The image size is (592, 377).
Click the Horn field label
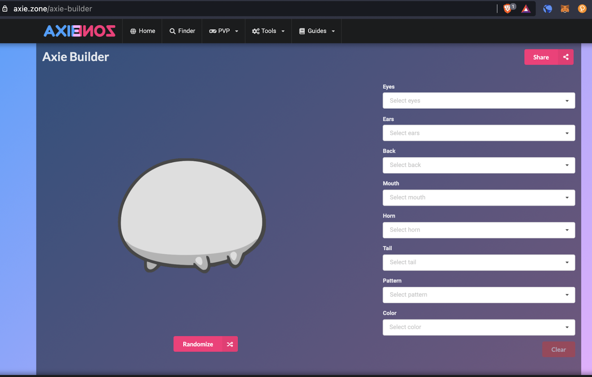tap(389, 216)
